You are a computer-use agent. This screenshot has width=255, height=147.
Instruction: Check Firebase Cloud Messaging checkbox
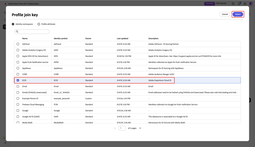pyautogui.click(x=18, y=104)
